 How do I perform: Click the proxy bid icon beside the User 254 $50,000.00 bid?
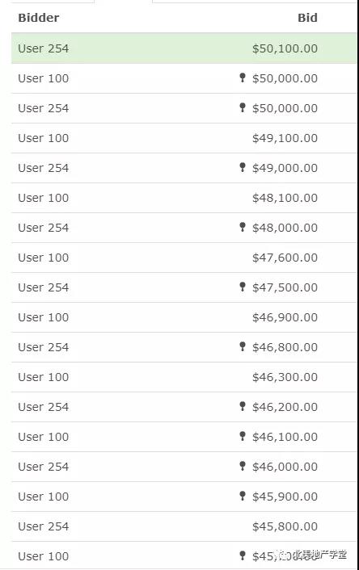click(243, 107)
